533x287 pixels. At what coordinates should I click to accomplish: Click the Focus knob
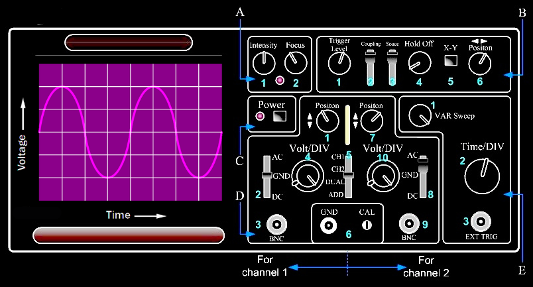[x=295, y=62]
